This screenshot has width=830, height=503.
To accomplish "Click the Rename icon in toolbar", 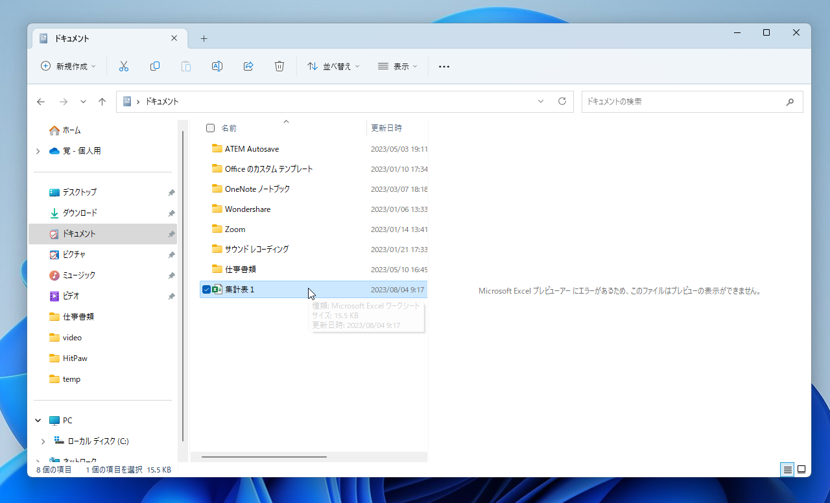I will pyautogui.click(x=217, y=66).
